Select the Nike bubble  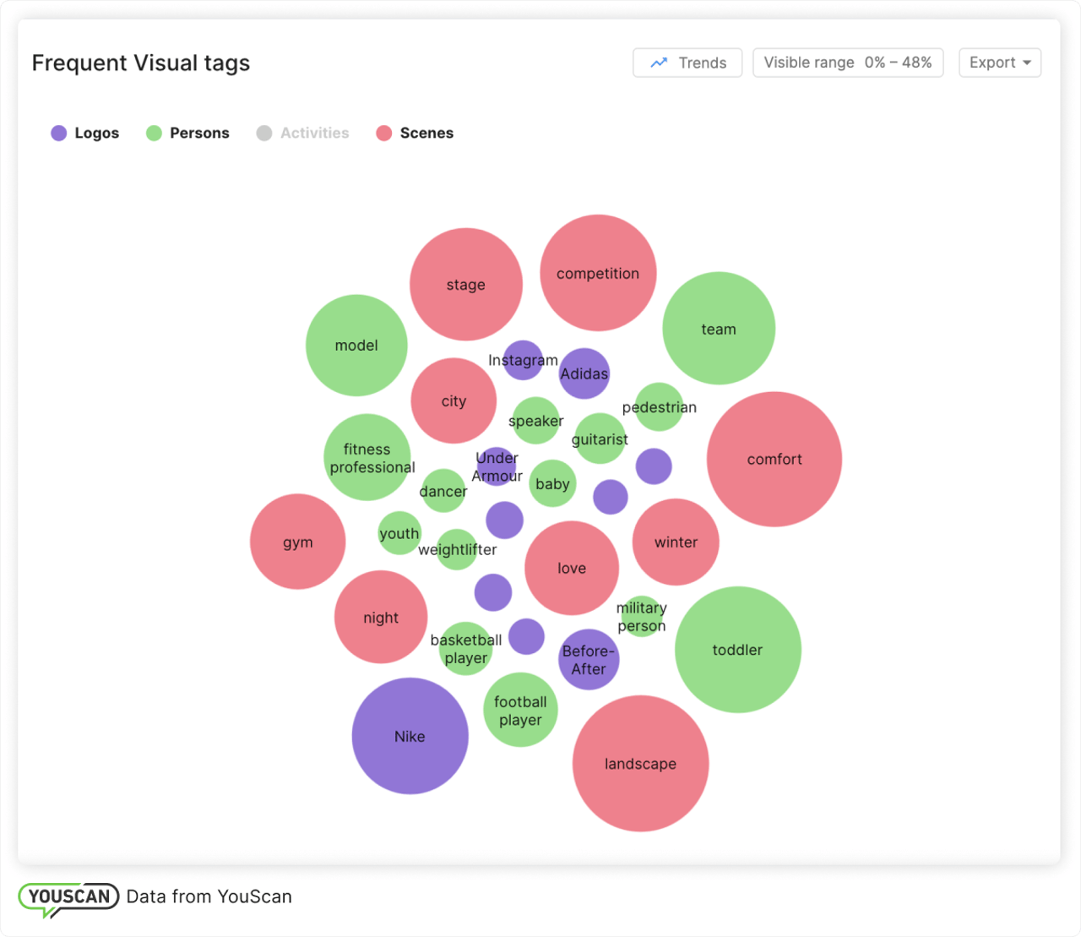tap(410, 736)
